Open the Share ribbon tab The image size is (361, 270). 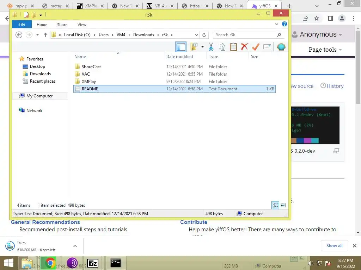pos(62,25)
